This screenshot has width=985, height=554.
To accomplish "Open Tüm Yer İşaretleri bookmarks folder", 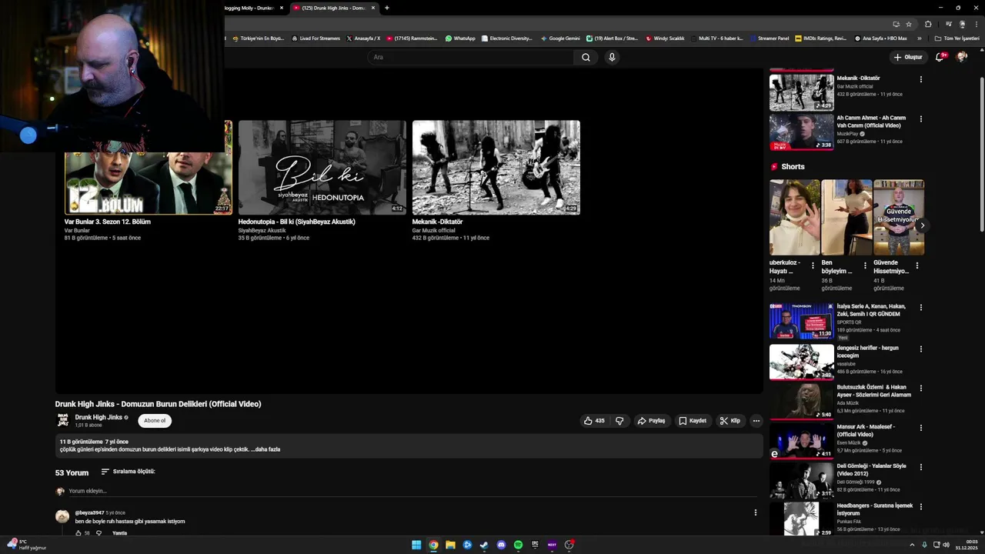I will point(957,38).
